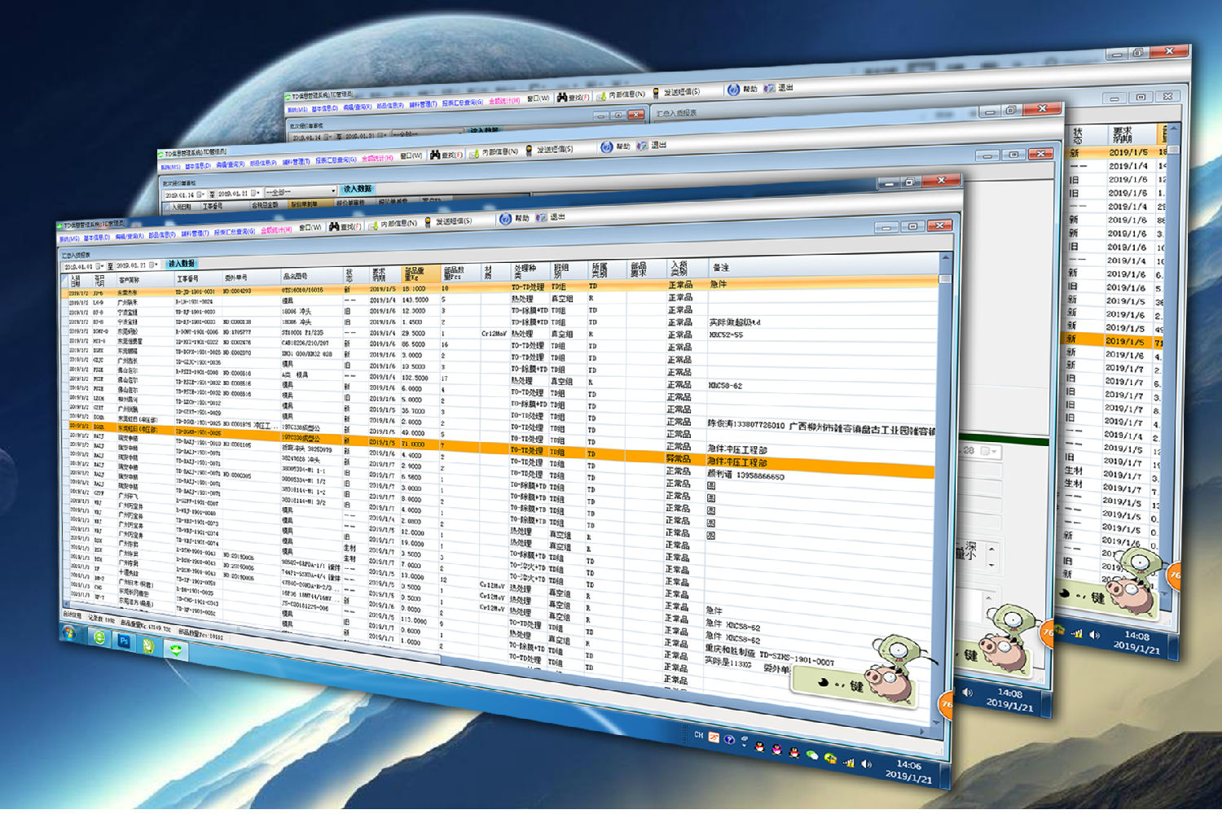Image resolution: width=1222 pixels, height=814 pixels.
Task: Click the network signal icon in front tray
Action: point(848,762)
